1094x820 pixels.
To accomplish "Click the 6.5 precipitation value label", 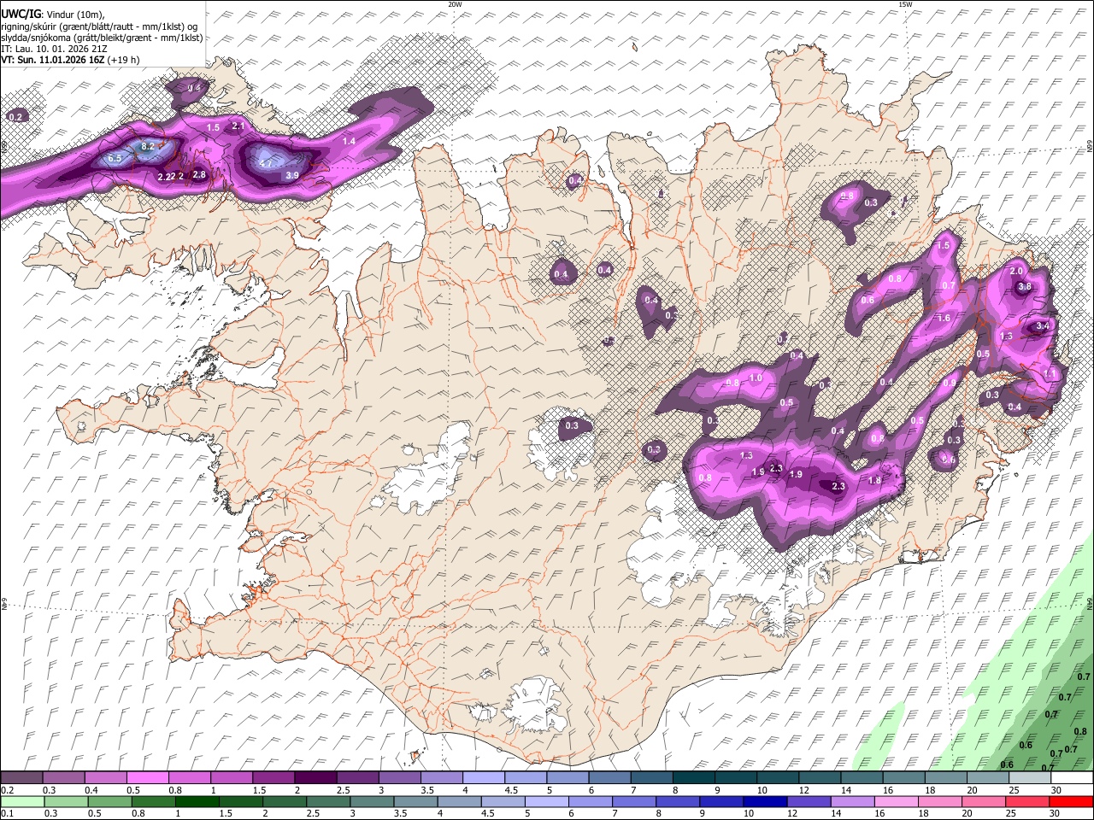I will point(115,158).
